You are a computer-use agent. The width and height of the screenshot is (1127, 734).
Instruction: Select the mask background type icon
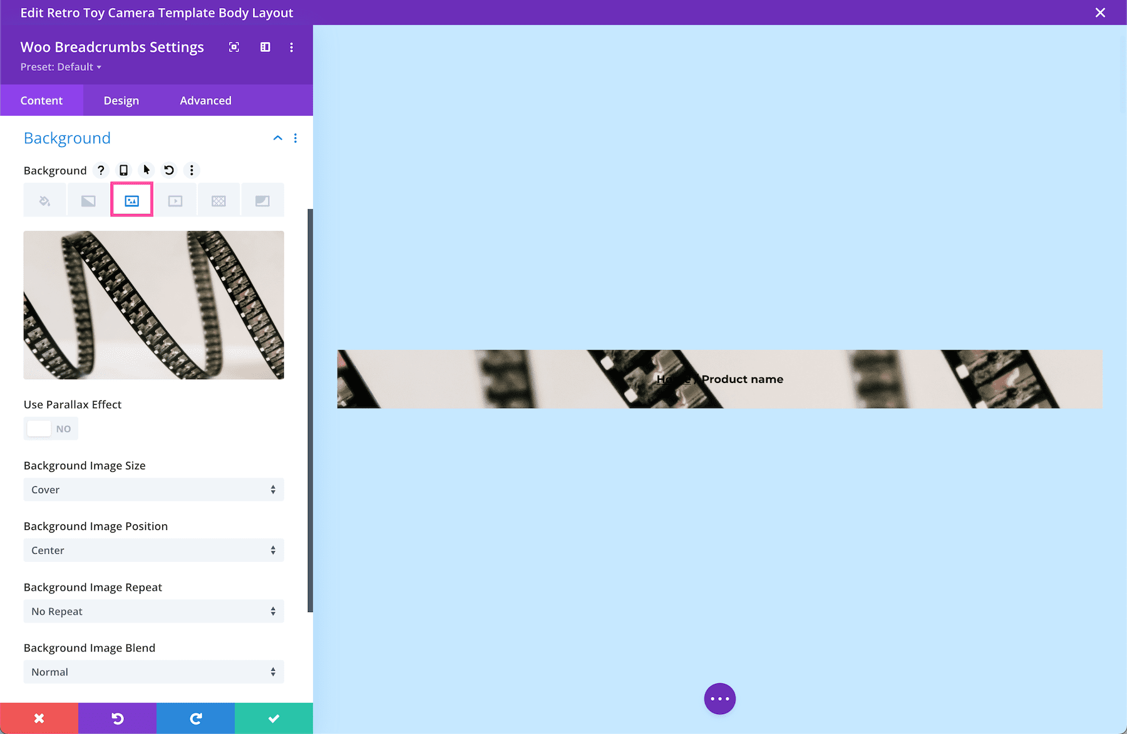(262, 200)
